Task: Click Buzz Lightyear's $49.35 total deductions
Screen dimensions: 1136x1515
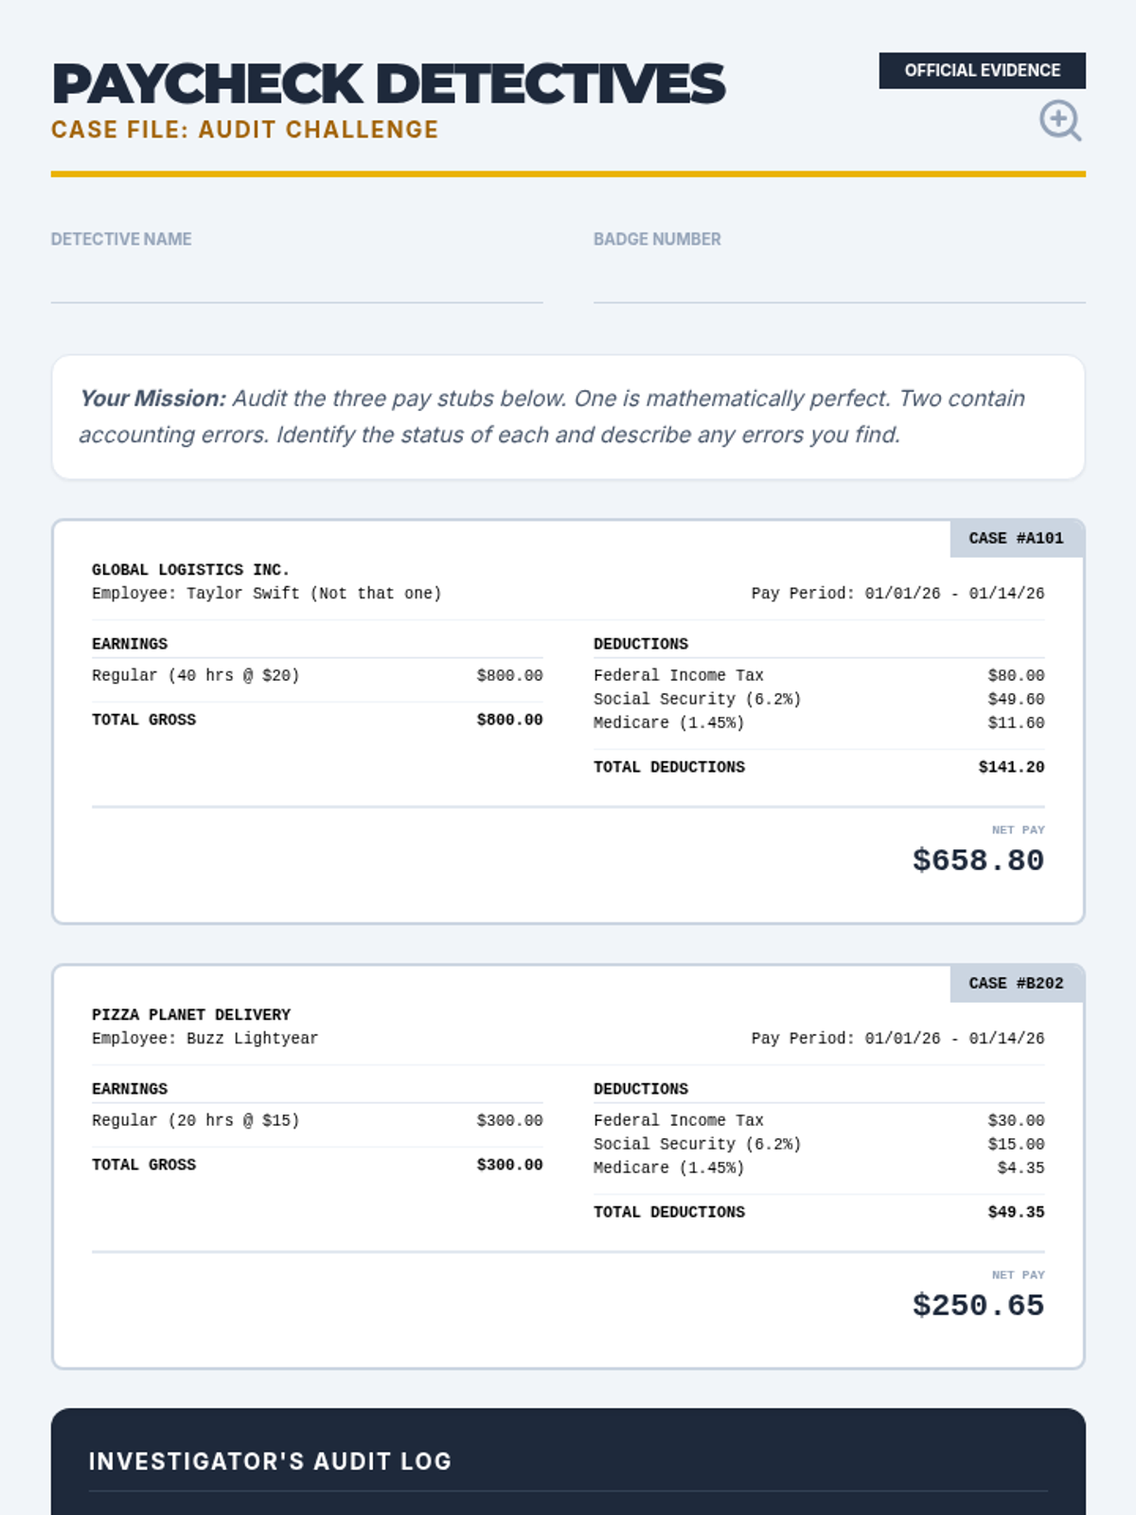Action: pyautogui.click(x=1016, y=1212)
